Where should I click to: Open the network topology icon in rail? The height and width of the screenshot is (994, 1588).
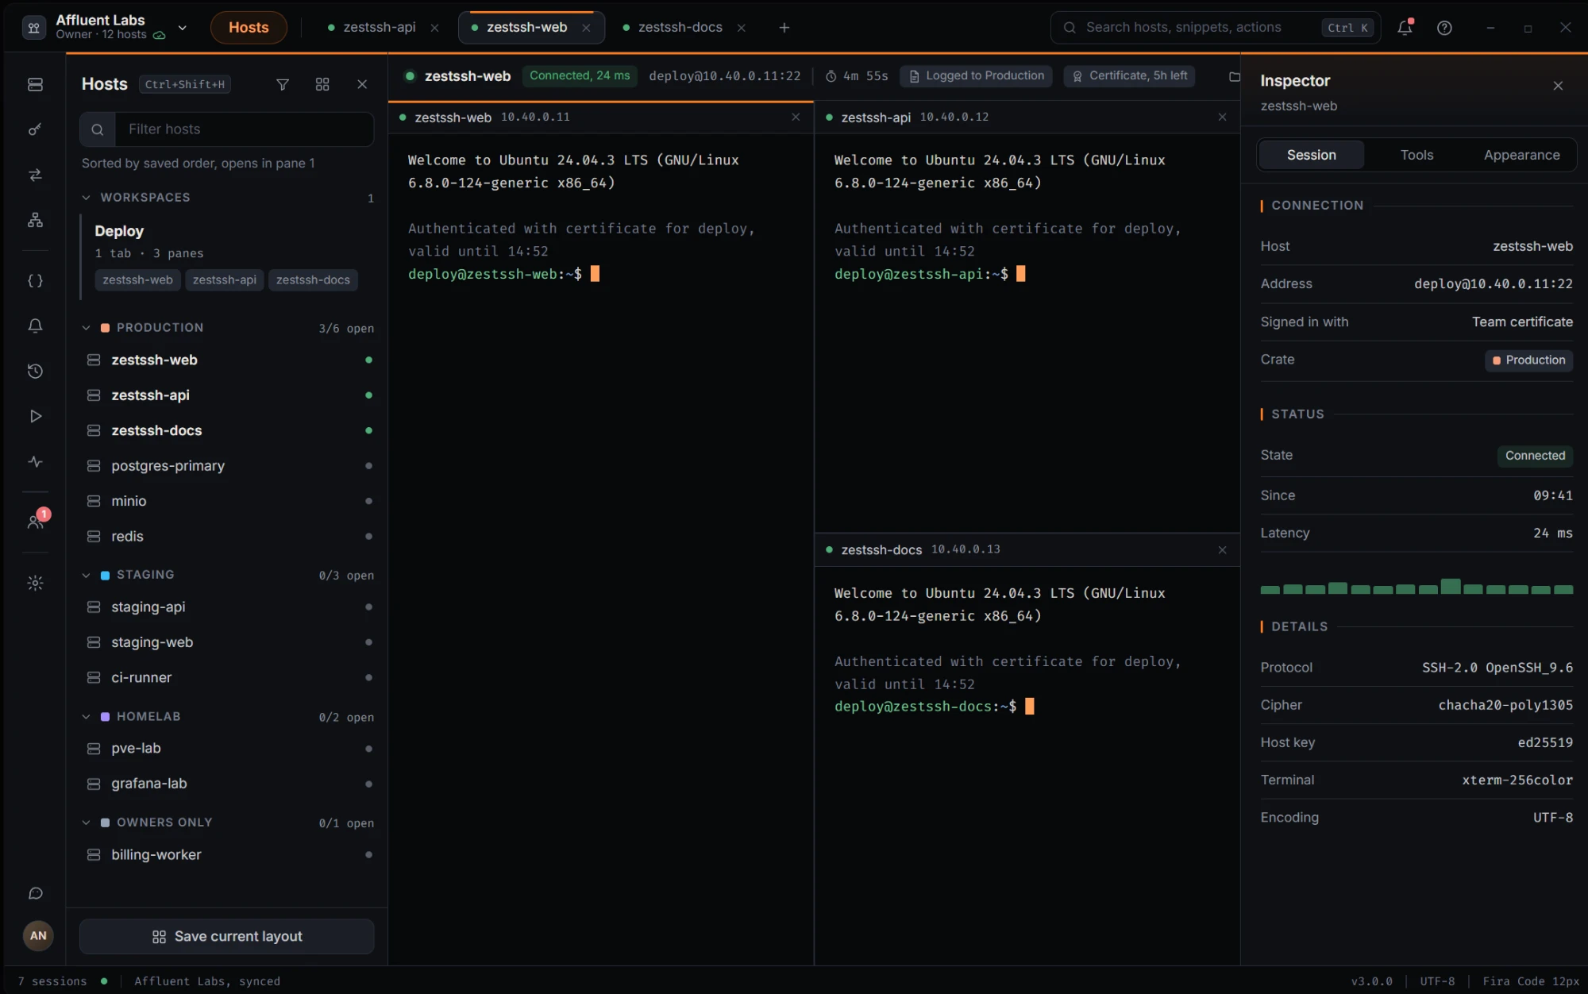pos(35,220)
